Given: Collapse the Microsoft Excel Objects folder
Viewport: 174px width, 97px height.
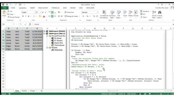Looking at the screenshot, I should pos(47,36).
